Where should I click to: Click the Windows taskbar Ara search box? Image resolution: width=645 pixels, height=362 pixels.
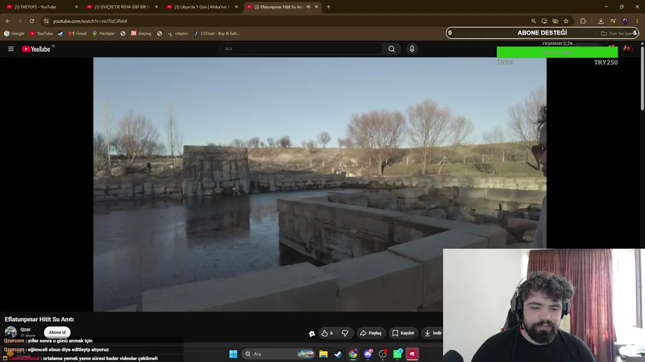[279, 354]
